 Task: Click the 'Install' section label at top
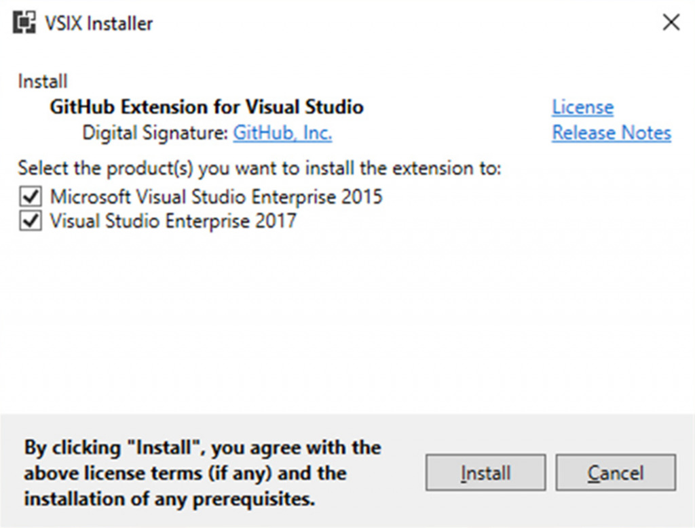pos(43,82)
